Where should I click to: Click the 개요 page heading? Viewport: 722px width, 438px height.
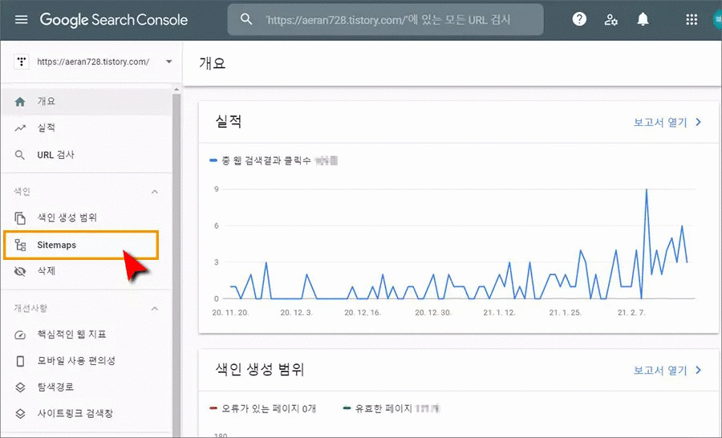click(213, 63)
